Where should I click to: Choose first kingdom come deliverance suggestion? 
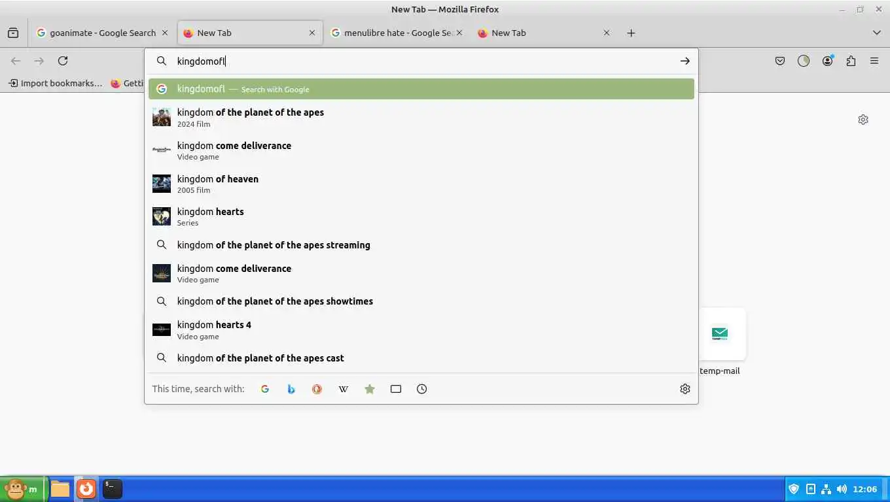(421, 150)
